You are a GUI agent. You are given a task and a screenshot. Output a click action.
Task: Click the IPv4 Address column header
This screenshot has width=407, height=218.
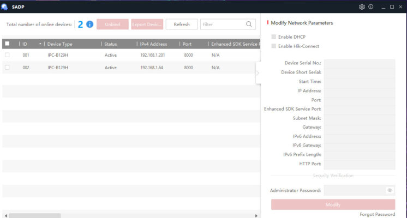154,44
